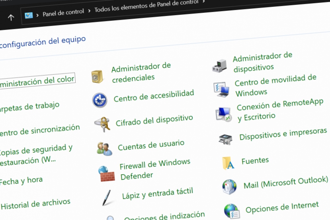Expand chevron after Panel de control breadcrumb
330x220 pixels.
(89, 11)
